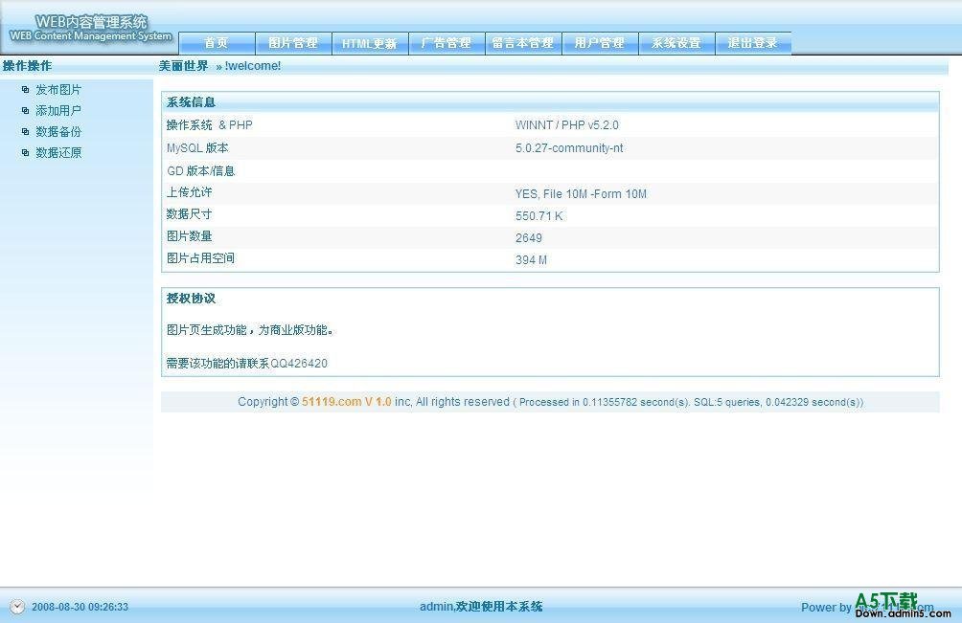Viewport: 962px width, 623px height.
Task: Click the 2008-08-30 09:26:33 timestamp
Action: (x=80, y=607)
